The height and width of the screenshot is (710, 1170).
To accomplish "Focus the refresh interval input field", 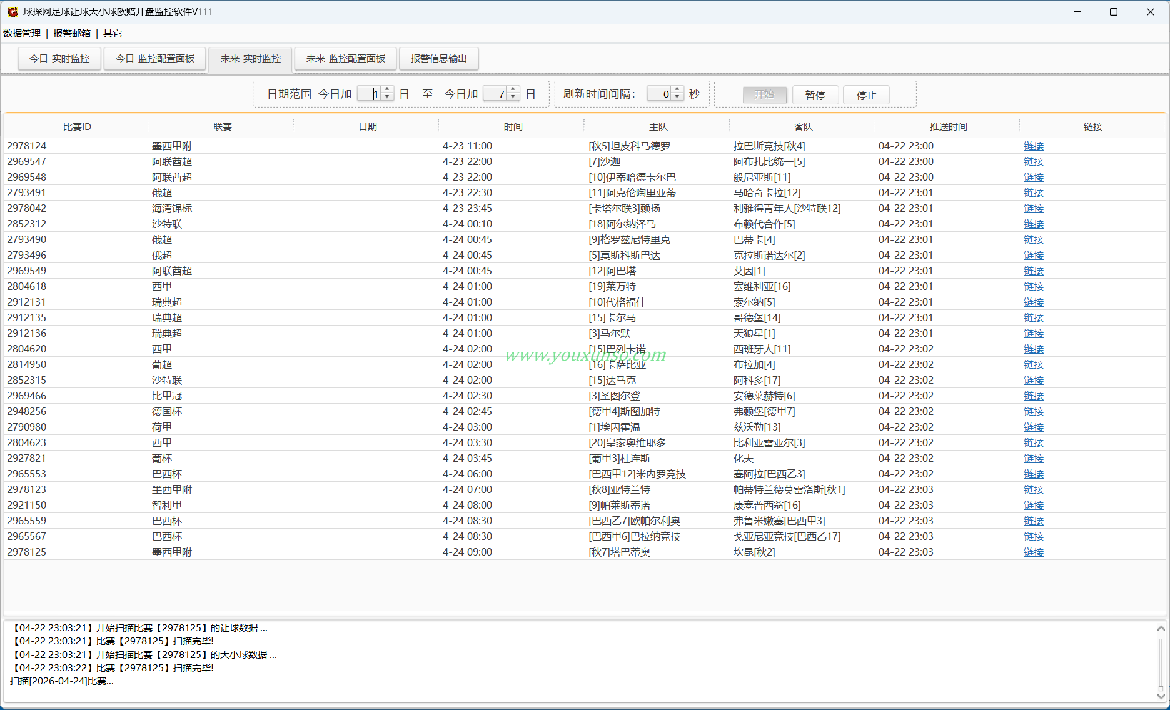I will click(660, 94).
